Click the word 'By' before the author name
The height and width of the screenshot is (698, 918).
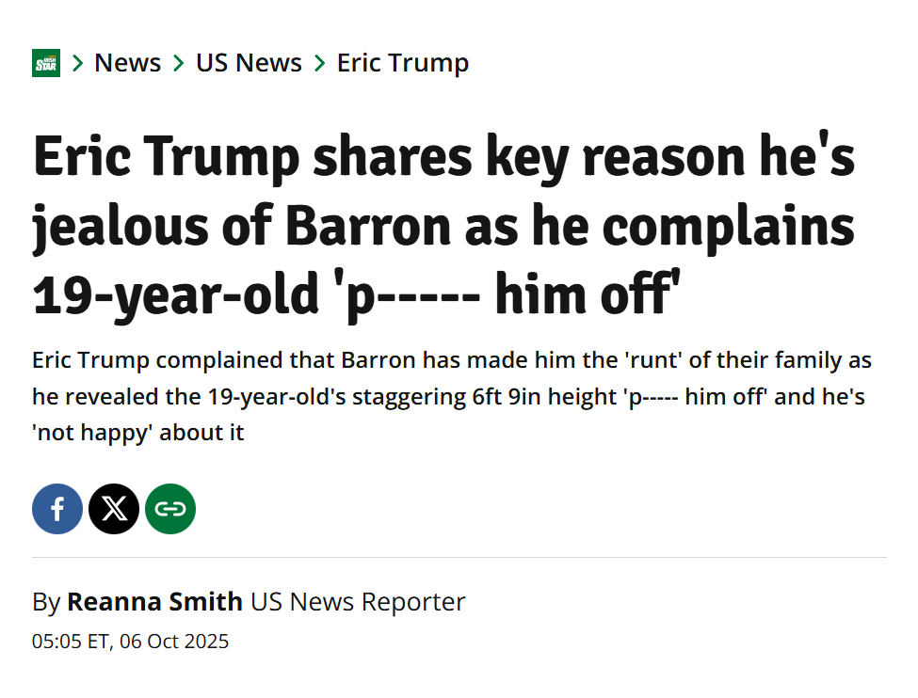pyautogui.click(x=46, y=602)
